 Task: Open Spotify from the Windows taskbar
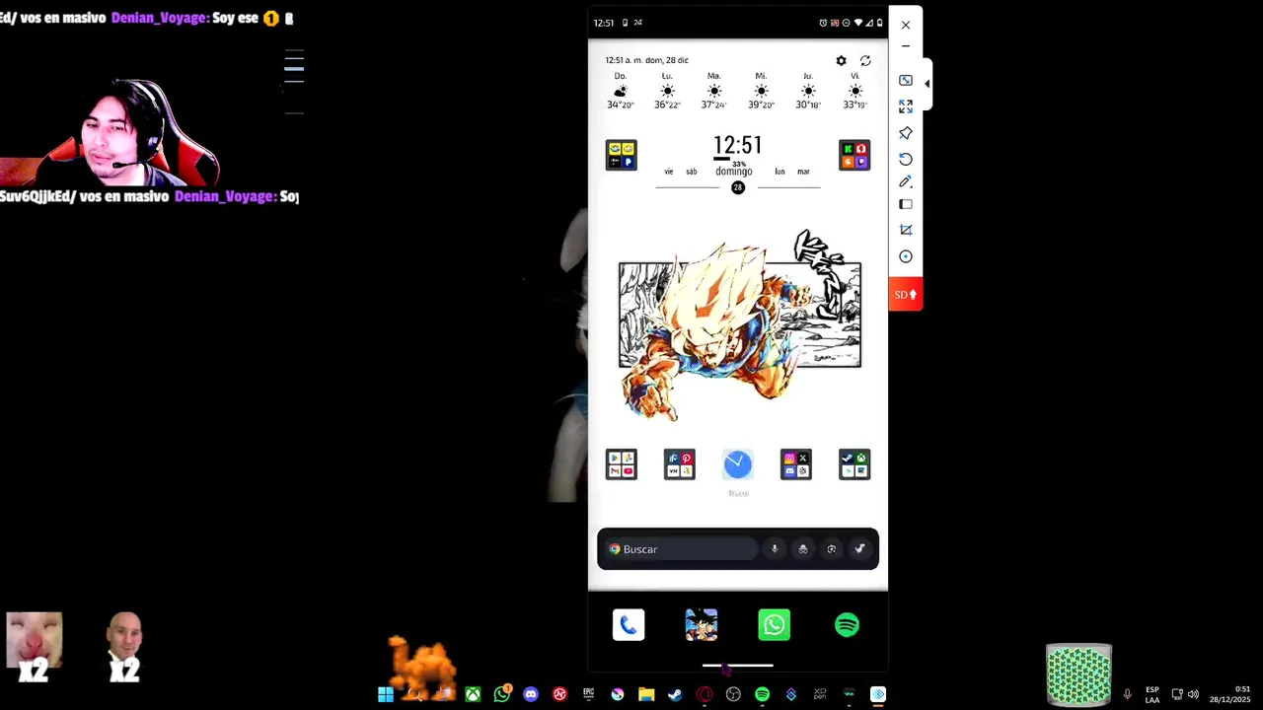762,694
